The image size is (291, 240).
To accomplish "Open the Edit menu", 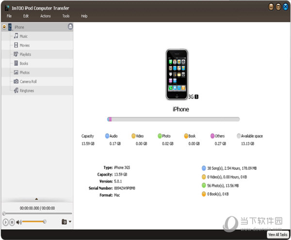I will 26,16.
